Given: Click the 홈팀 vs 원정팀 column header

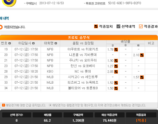Looking at the screenshot, I should (83, 43).
